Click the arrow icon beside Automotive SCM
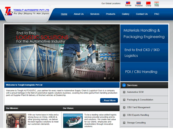This screenshot has height=129, width=173. 124,92
